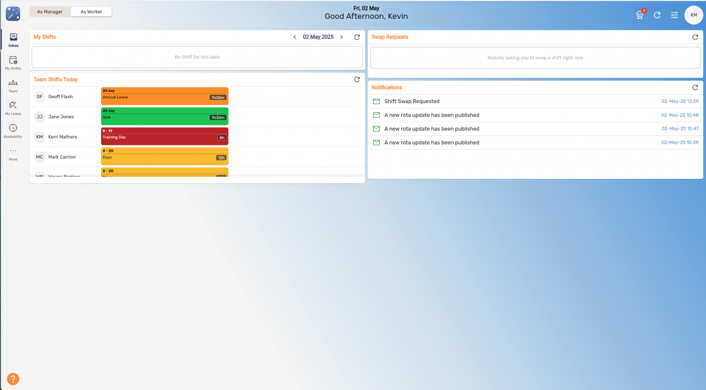Open My Shifts from the sidebar
This screenshot has height=390, width=706.
click(13, 63)
